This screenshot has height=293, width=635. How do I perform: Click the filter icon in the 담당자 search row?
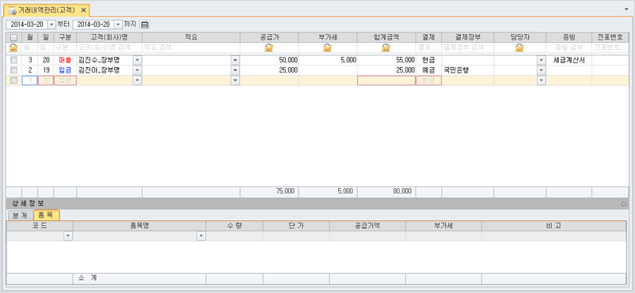coord(519,47)
